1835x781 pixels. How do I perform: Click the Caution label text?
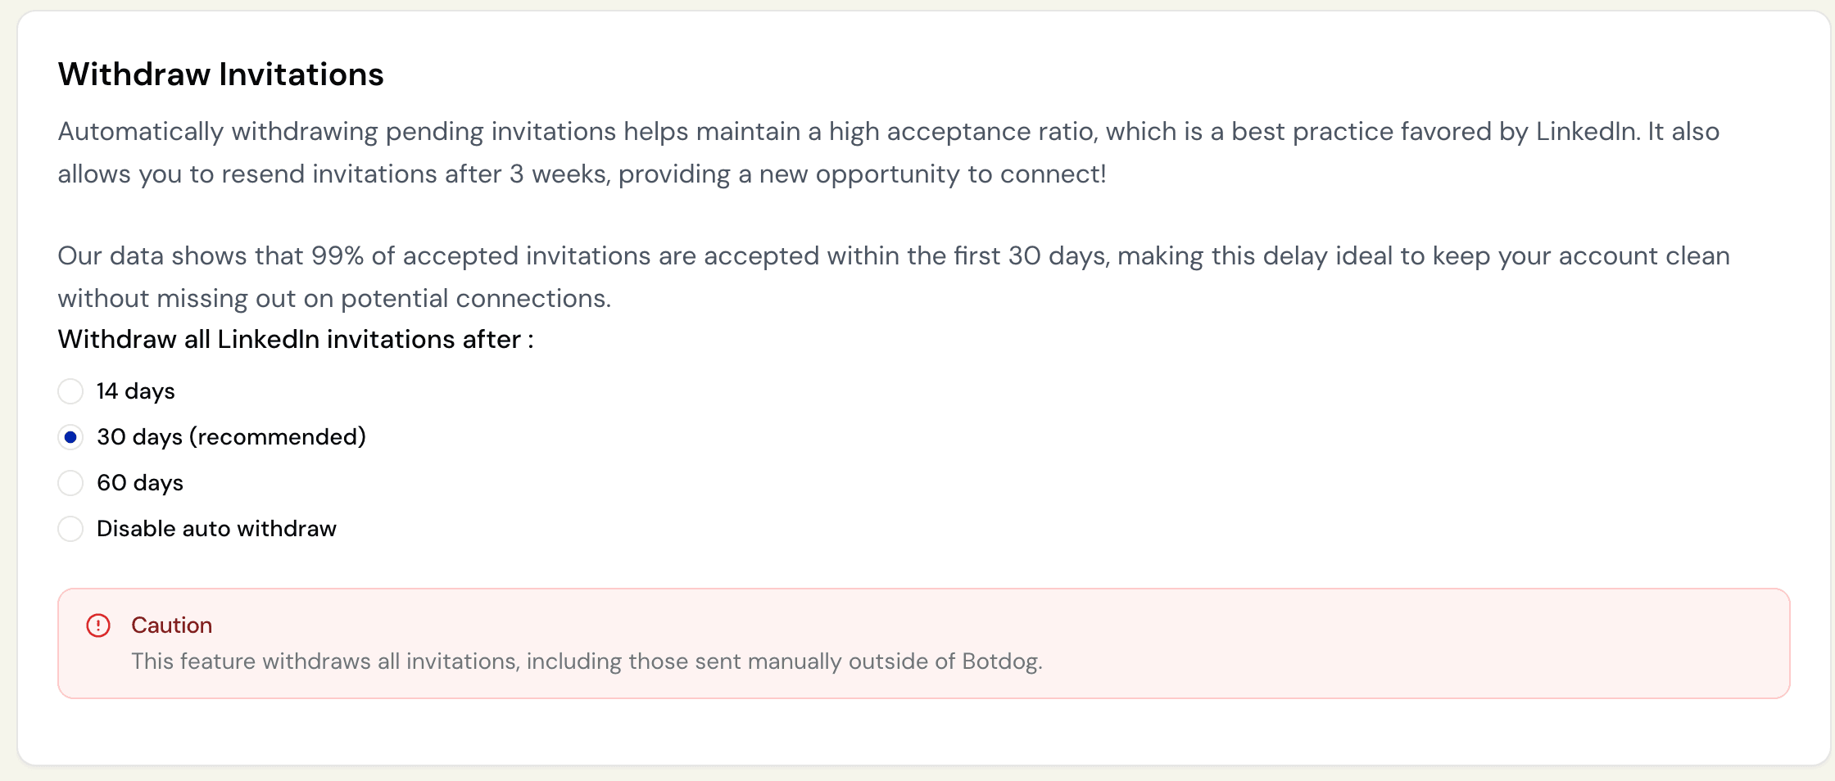pos(171,625)
